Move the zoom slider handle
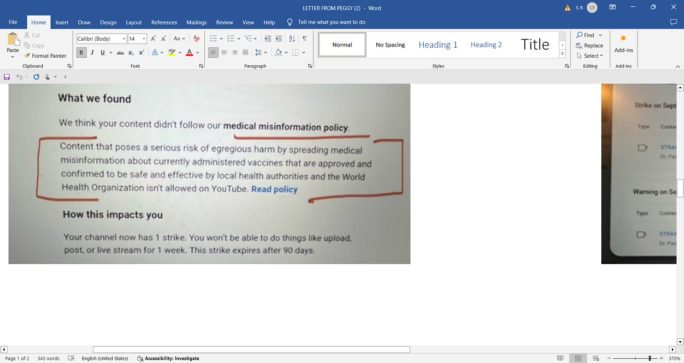This screenshot has height=363, width=684. tap(650, 358)
